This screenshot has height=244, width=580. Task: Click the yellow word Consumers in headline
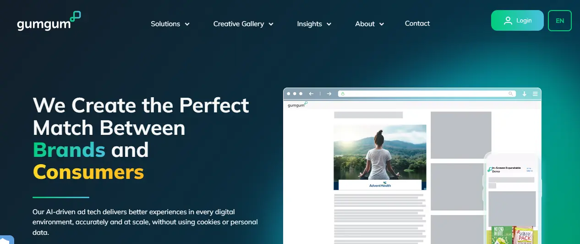click(x=88, y=172)
